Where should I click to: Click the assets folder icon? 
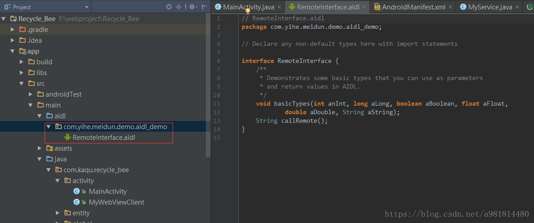point(50,148)
